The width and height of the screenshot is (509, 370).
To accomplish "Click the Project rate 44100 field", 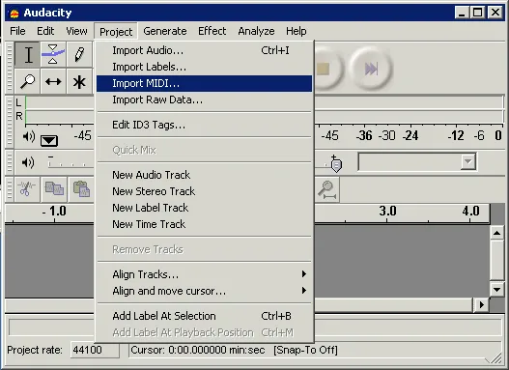I will click(95, 350).
